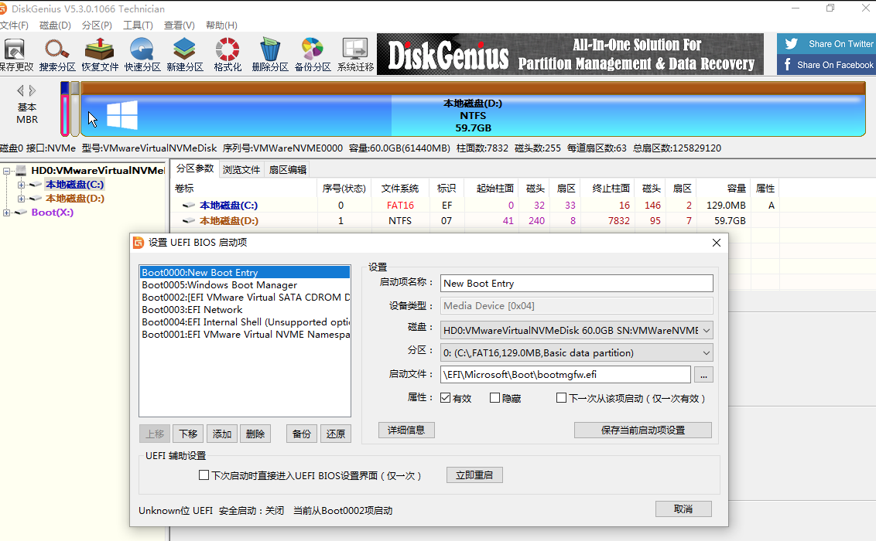Click the blue D: partition bar
876x541 pixels.
coord(472,116)
